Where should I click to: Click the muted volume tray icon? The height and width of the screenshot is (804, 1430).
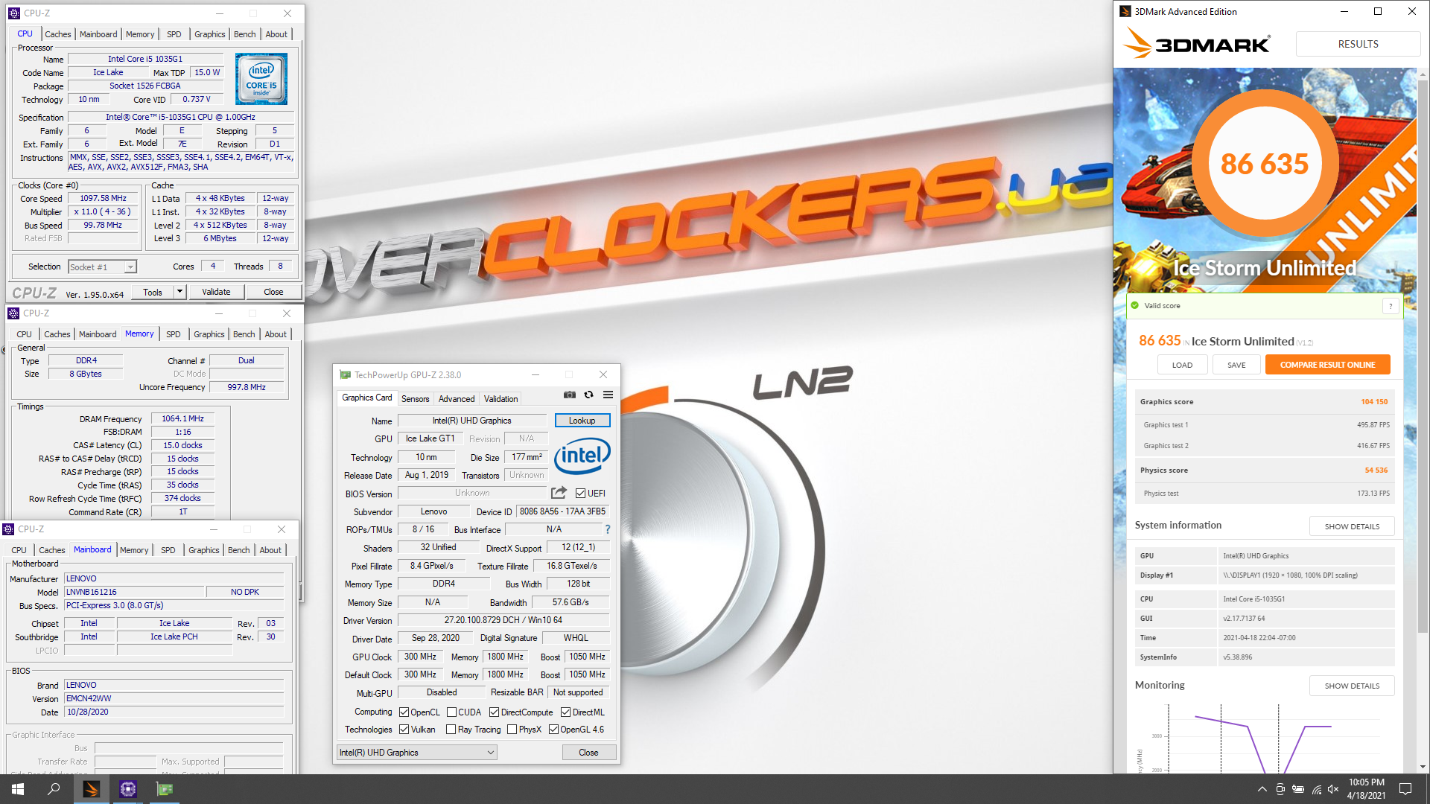[1333, 789]
